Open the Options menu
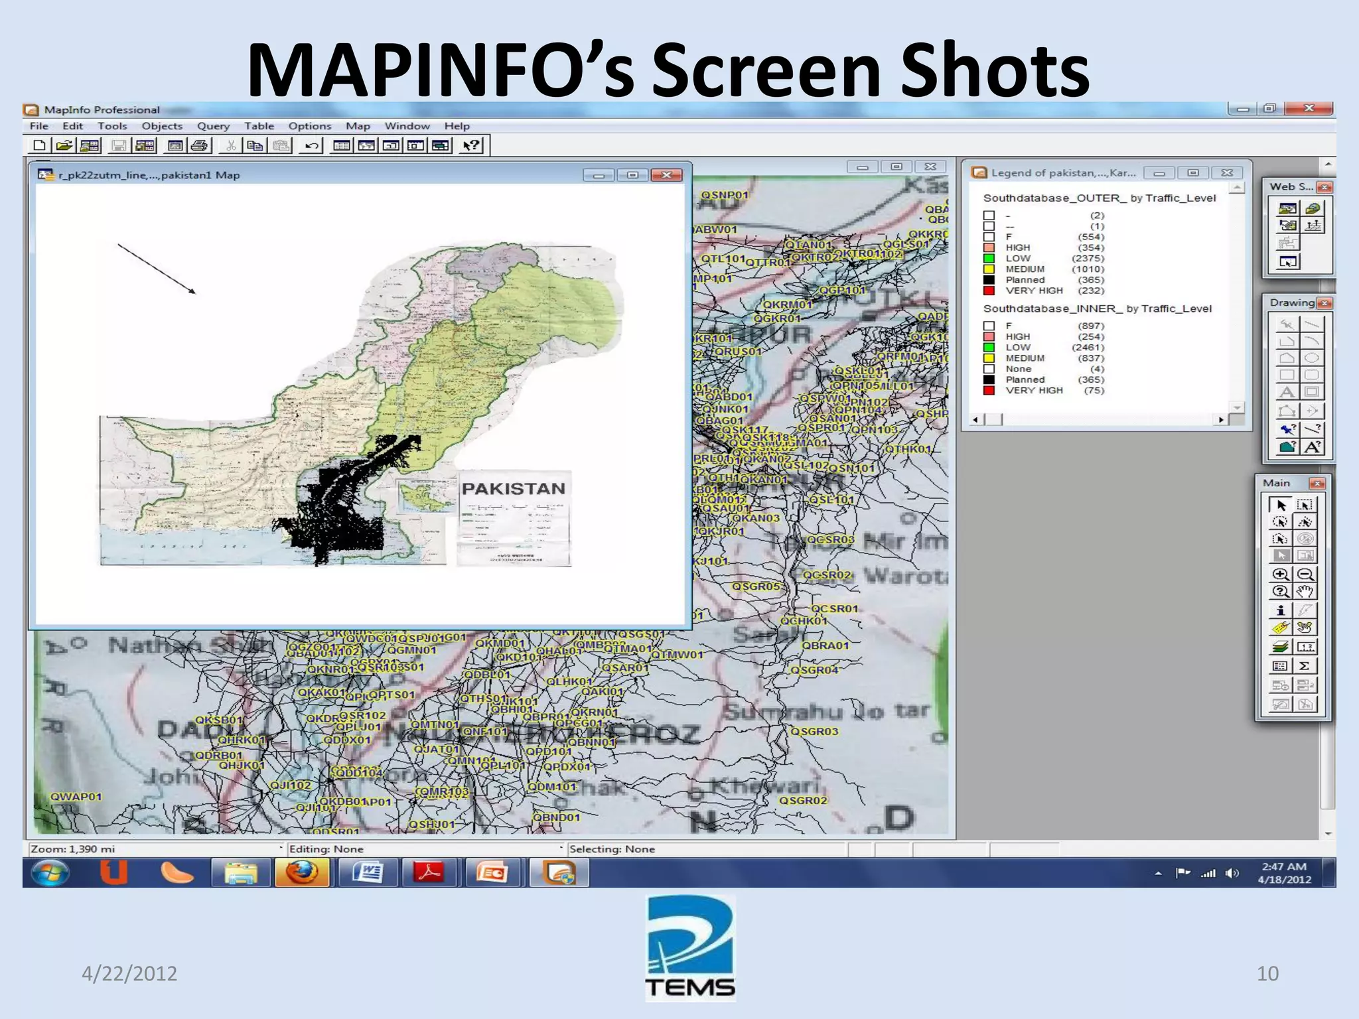Viewport: 1359px width, 1019px height. [x=310, y=126]
